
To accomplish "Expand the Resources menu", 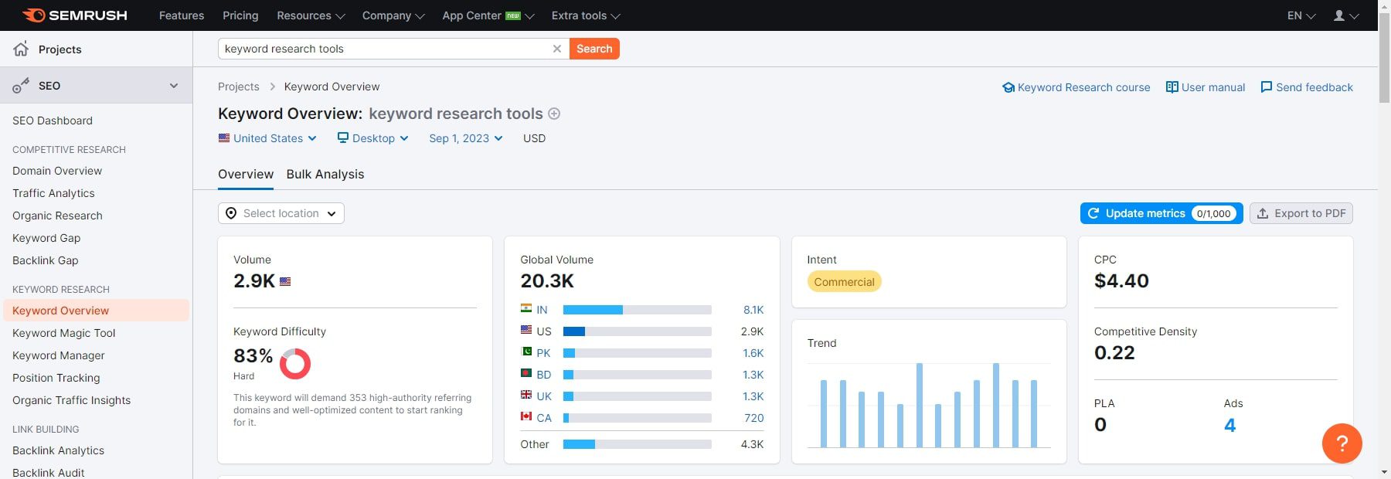I will coord(311,15).
